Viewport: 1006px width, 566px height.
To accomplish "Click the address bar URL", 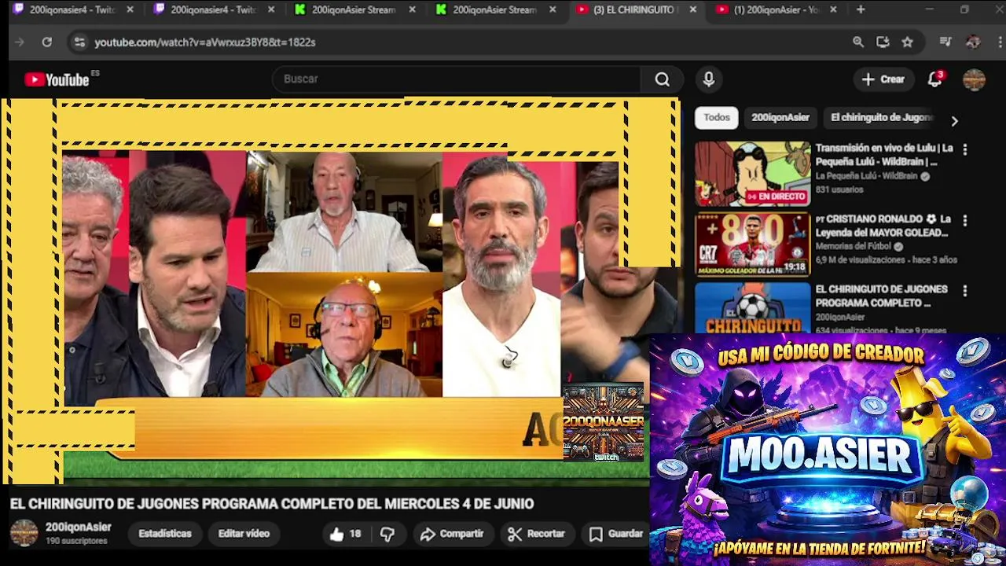I will [204, 42].
